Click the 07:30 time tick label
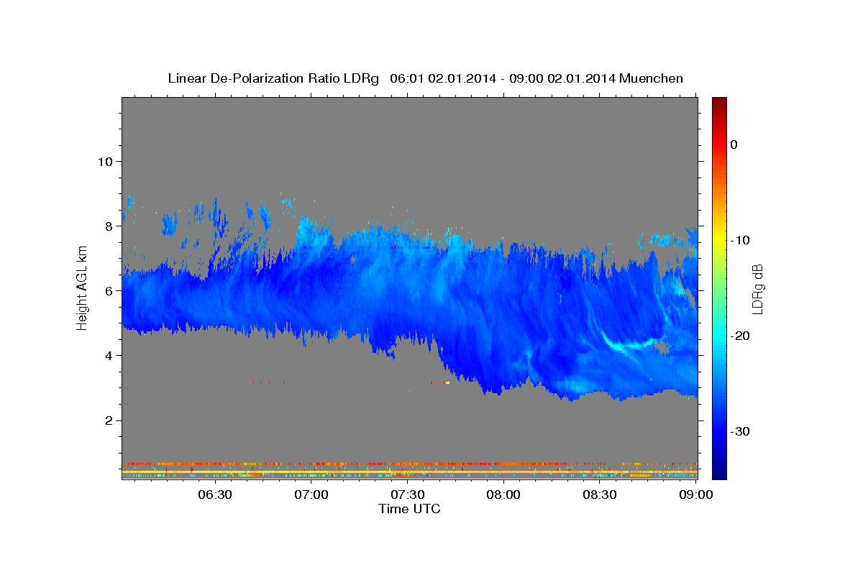Viewport: 863px width, 575px height. pos(407,495)
